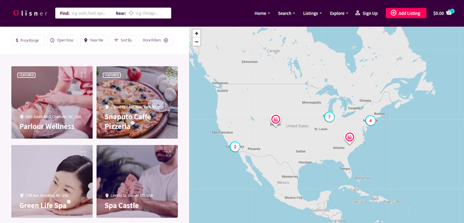Click the location target icon in Near field
The image size is (464, 223).
point(131,13)
